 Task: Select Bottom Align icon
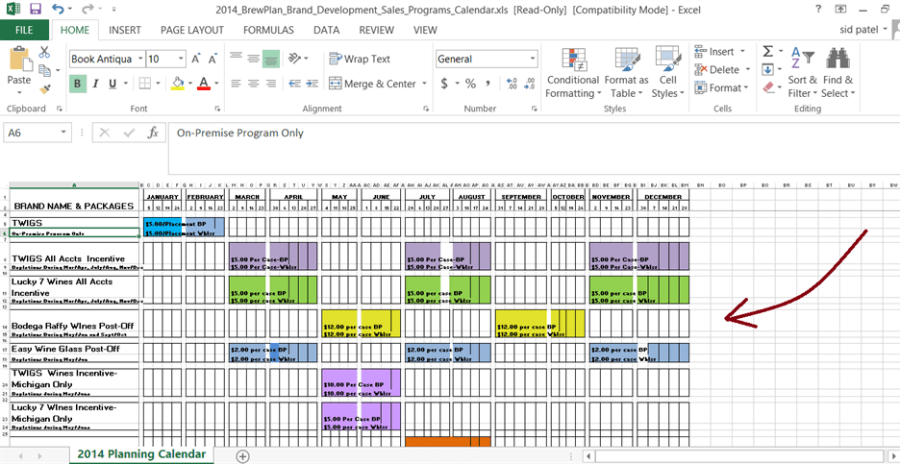pyautogui.click(x=271, y=59)
